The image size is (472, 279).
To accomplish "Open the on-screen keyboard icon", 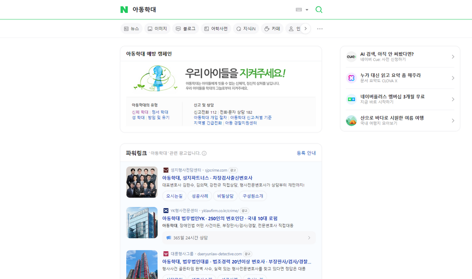I will 299,10.
